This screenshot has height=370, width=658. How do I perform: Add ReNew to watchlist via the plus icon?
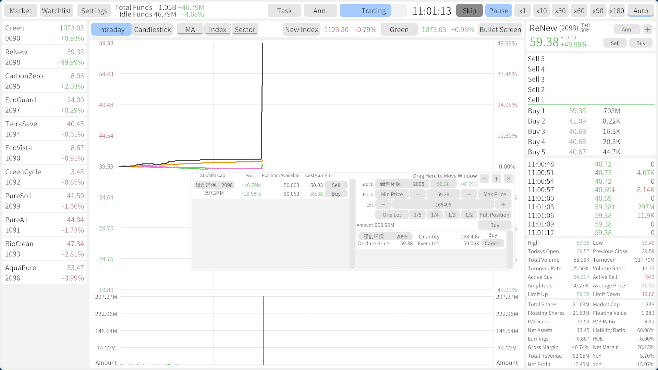click(648, 29)
